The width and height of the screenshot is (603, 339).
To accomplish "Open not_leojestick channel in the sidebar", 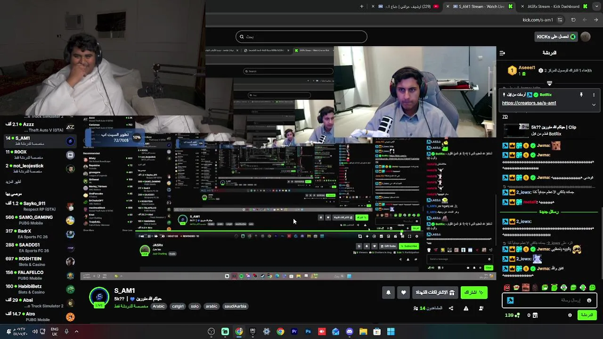I will pyautogui.click(x=40, y=168).
